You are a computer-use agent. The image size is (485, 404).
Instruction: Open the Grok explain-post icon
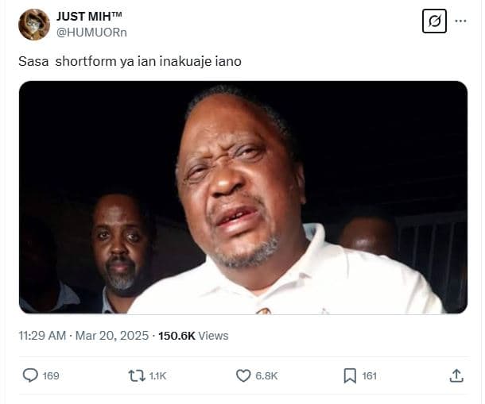434,21
